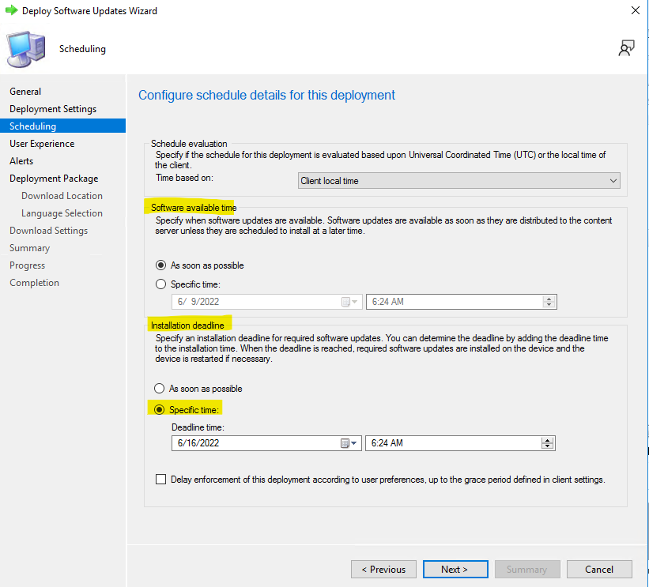The image size is (649, 587).
Task: Click the computer icon beside Scheduling header
Action: point(25,47)
